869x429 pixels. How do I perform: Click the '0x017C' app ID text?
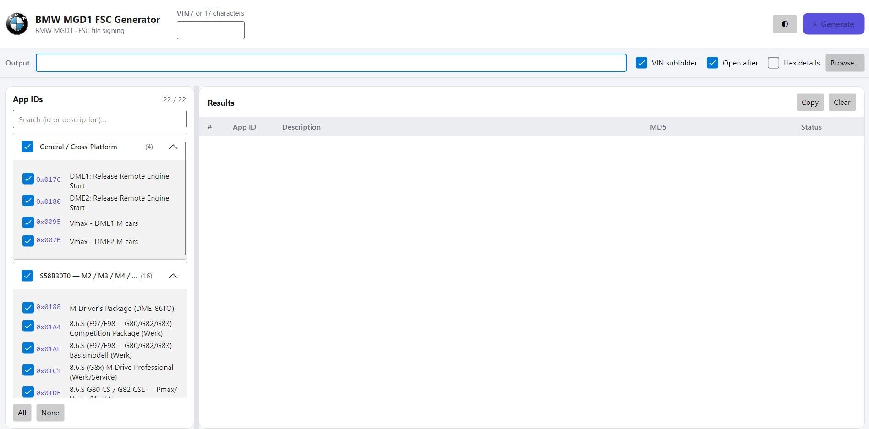pos(49,179)
